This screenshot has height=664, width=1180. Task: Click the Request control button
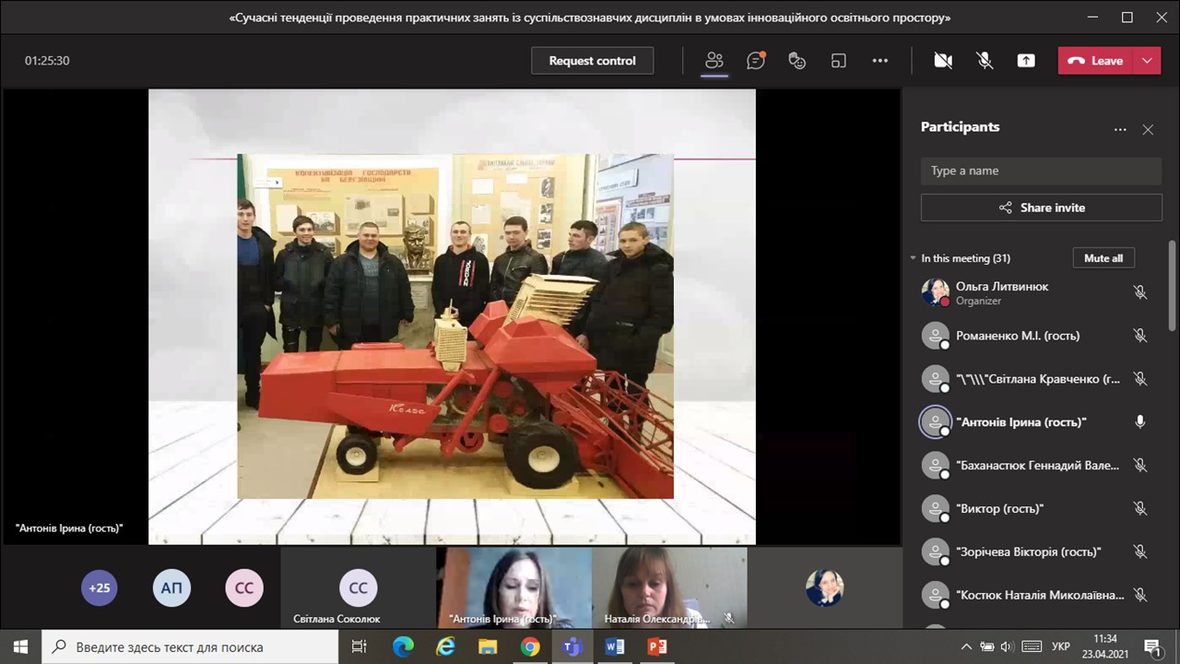592,61
